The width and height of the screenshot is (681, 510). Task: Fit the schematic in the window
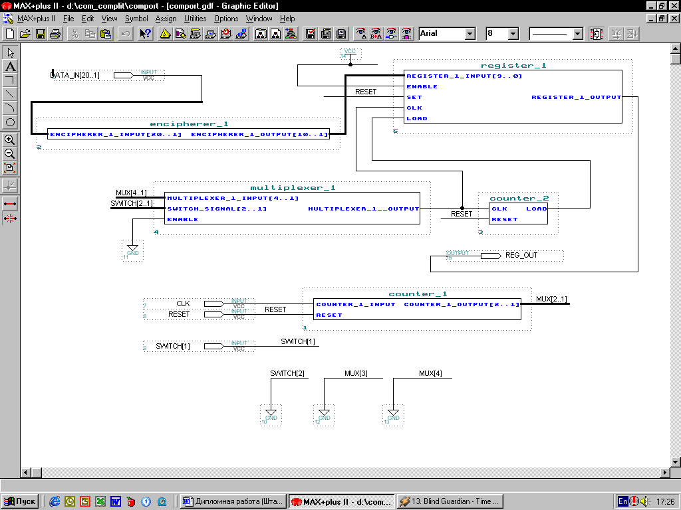click(10, 168)
